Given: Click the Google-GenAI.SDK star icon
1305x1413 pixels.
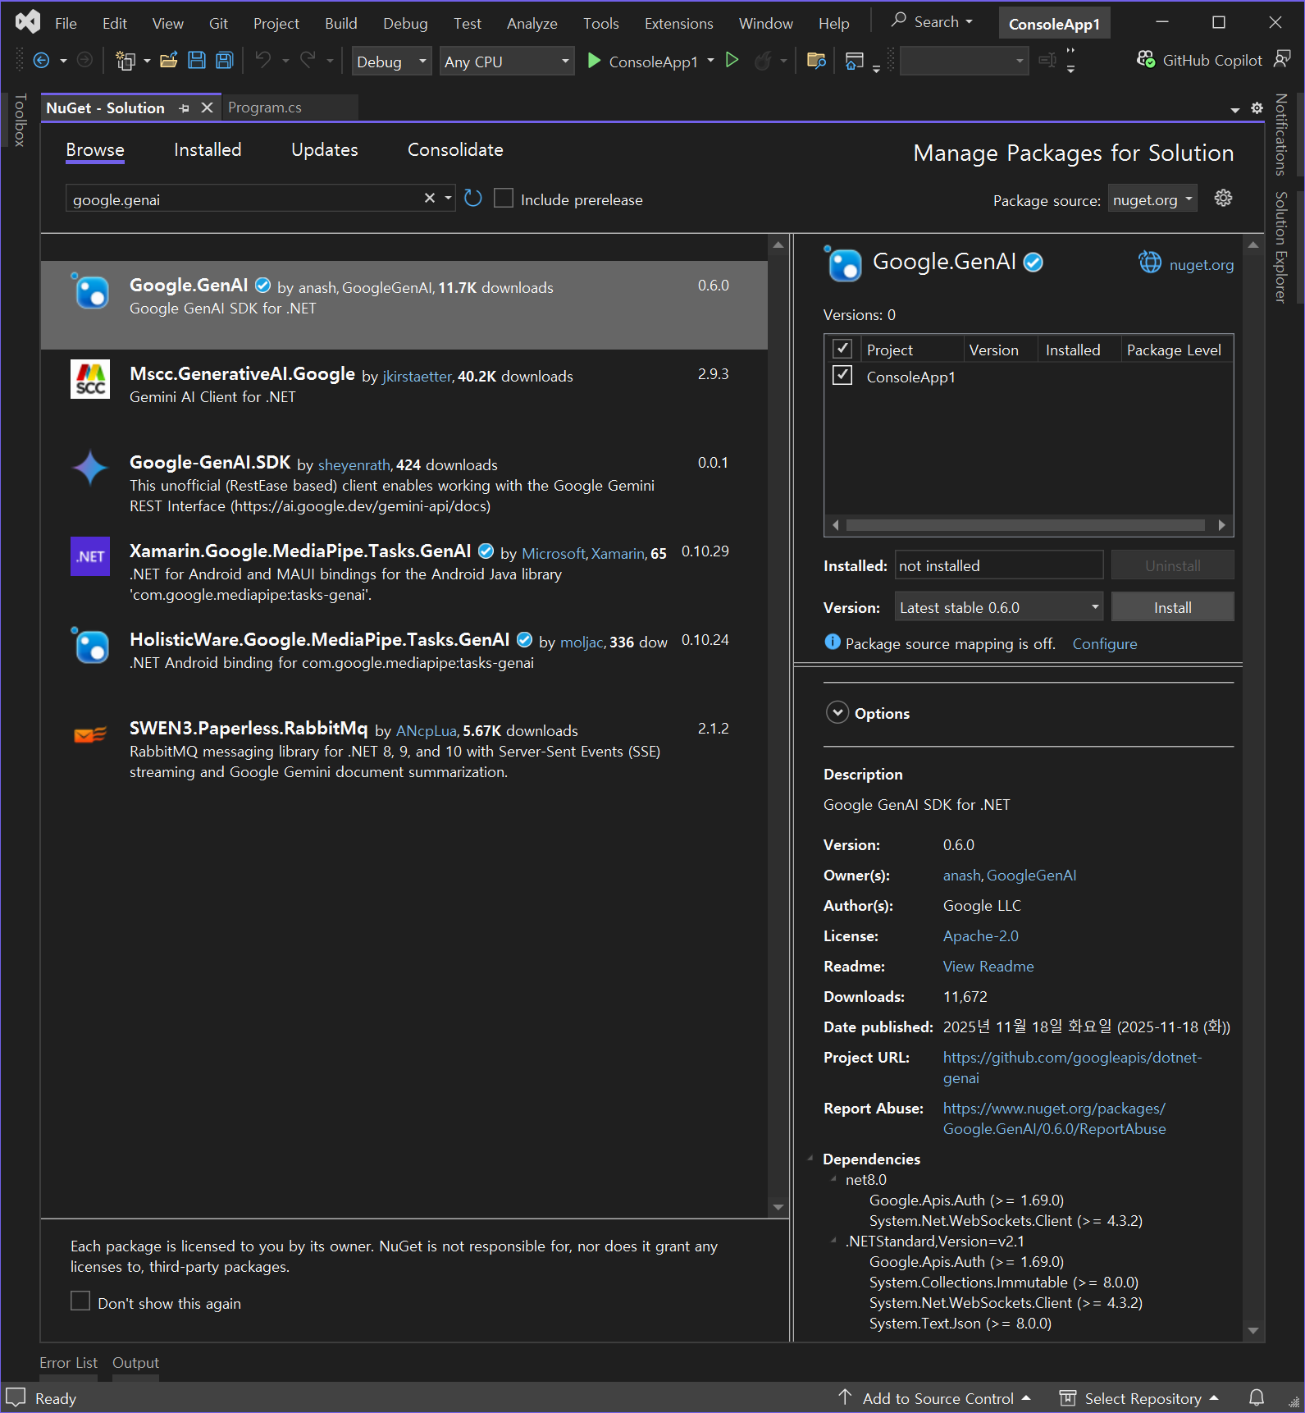Looking at the screenshot, I should tap(90, 468).
